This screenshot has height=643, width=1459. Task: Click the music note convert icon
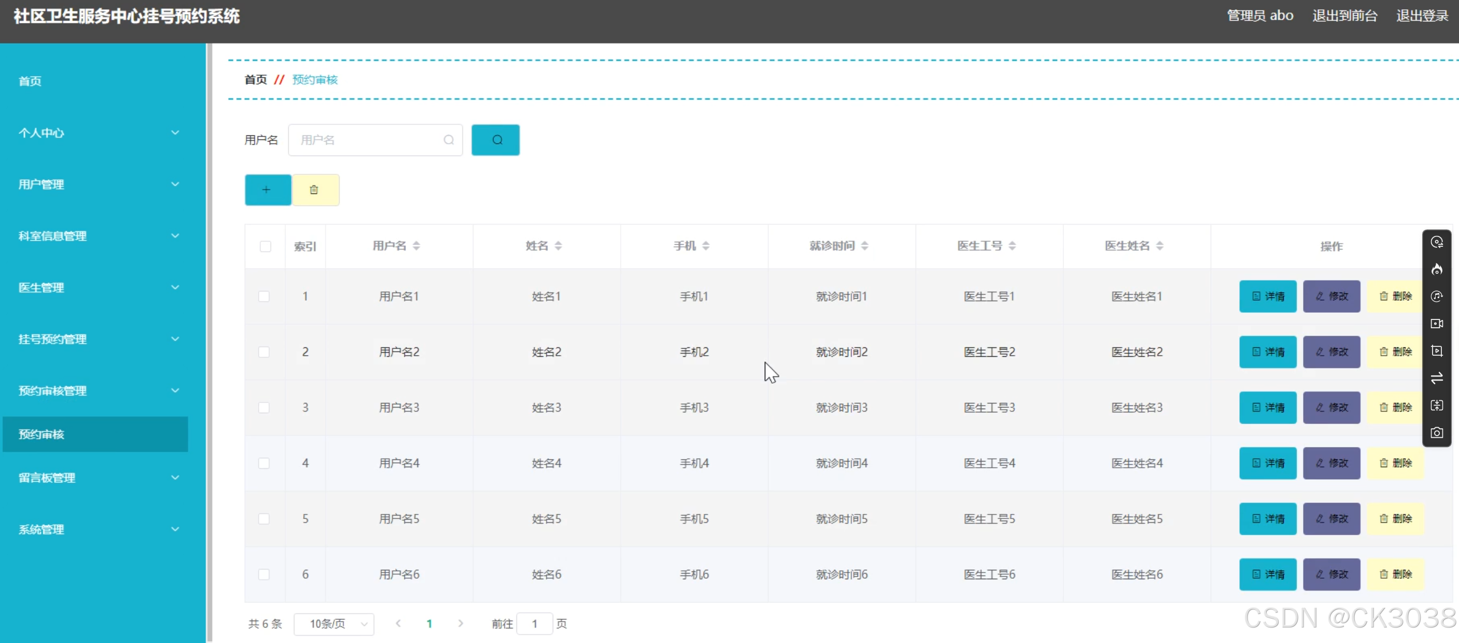(1436, 297)
